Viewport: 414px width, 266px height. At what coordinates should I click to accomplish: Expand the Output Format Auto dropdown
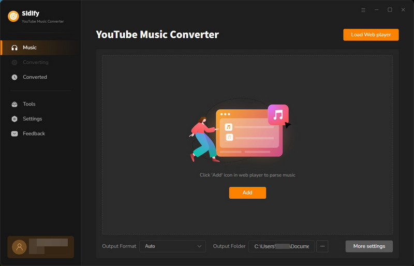click(172, 246)
